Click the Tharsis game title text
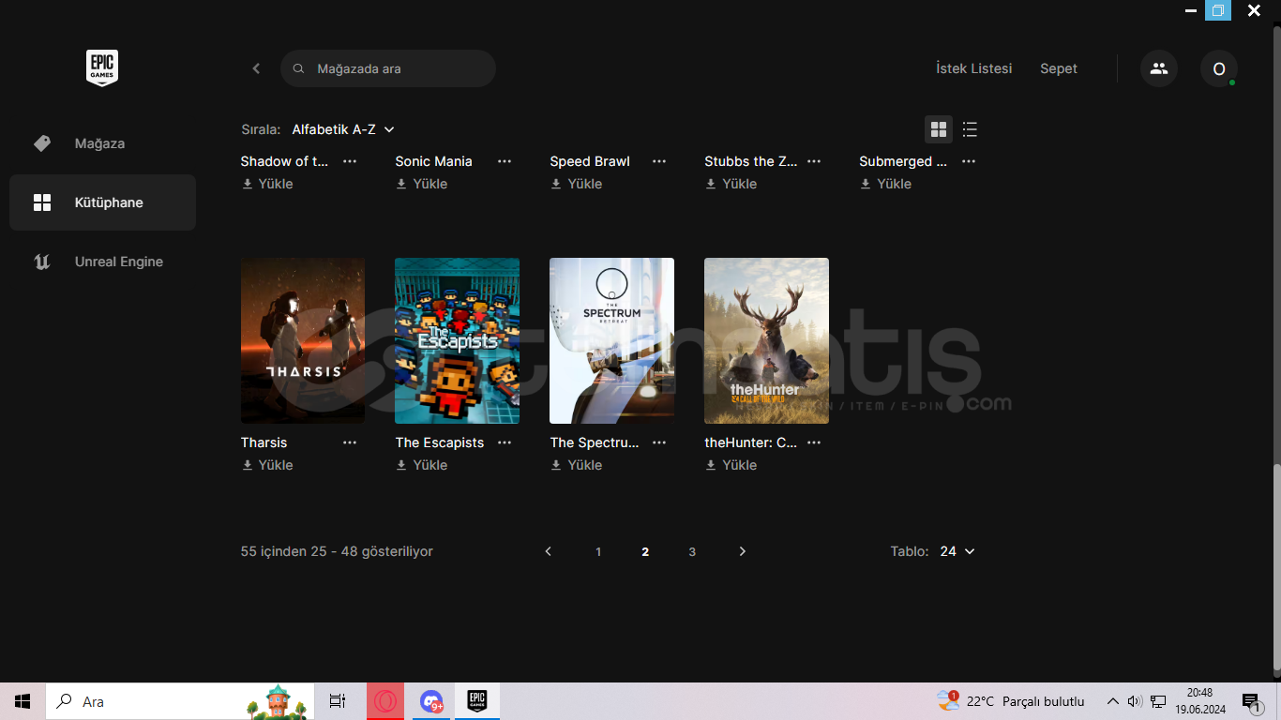This screenshot has width=1281, height=720. tap(264, 442)
